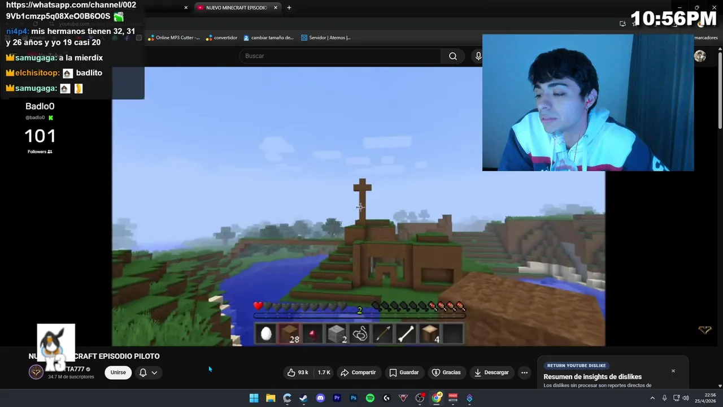Open the Servidor | Aternos bookmark
Image resolution: width=723 pixels, height=407 pixels.
(x=326, y=38)
